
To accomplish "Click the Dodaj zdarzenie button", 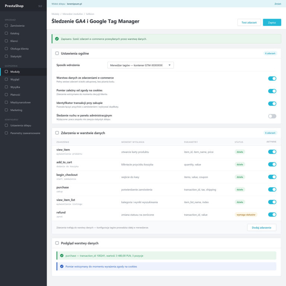I will (x=261, y=228).
